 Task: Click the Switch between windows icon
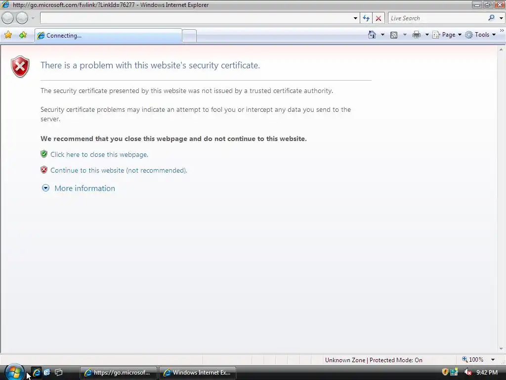pos(58,373)
